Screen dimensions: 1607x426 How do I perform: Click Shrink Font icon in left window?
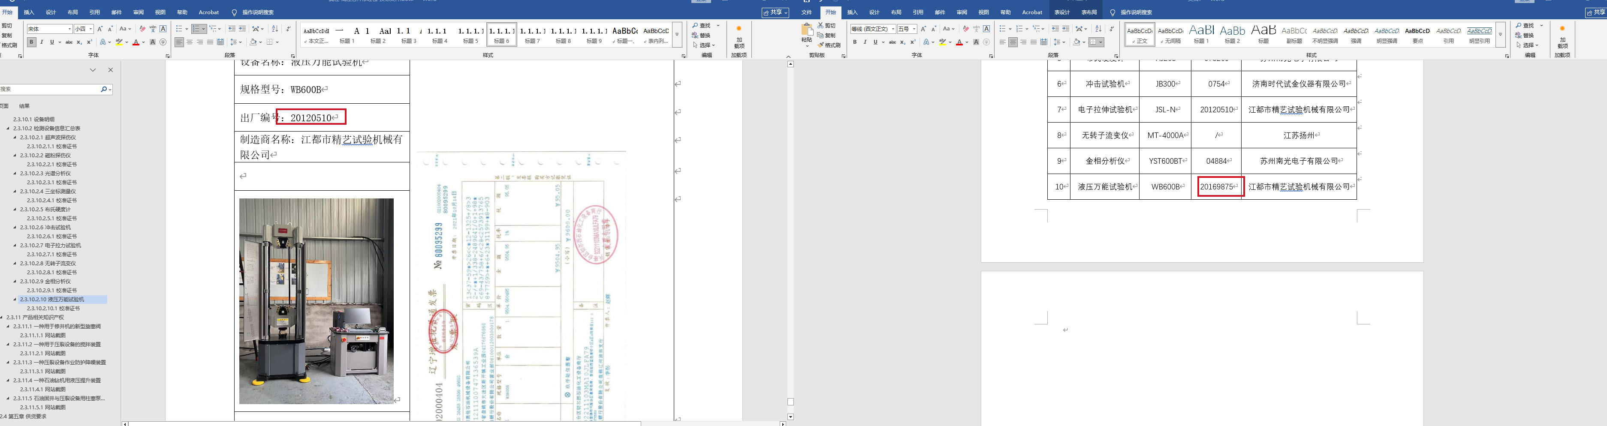pos(110,29)
